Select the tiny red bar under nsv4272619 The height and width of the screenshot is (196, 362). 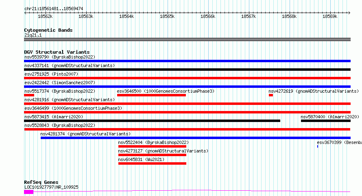[x=271, y=95]
